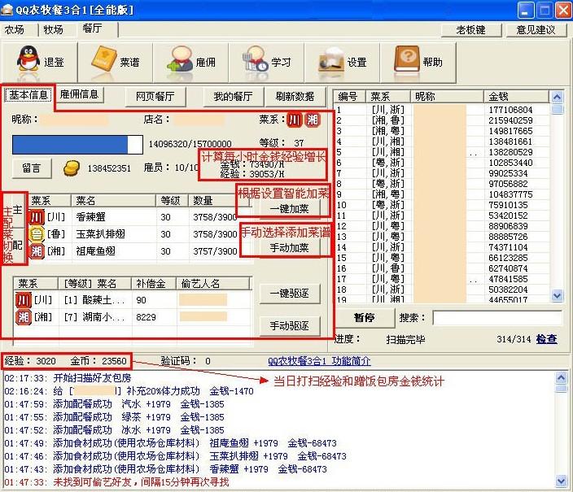The width and height of the screenshot is (573, 492).
Task: Select friend row 18 with 50382204
Action: pyautogui.click(x=442, y=290)
